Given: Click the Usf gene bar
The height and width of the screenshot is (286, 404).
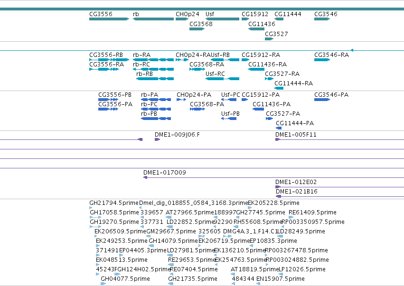Looking at the screenshot, I should (x=222, y=19).
